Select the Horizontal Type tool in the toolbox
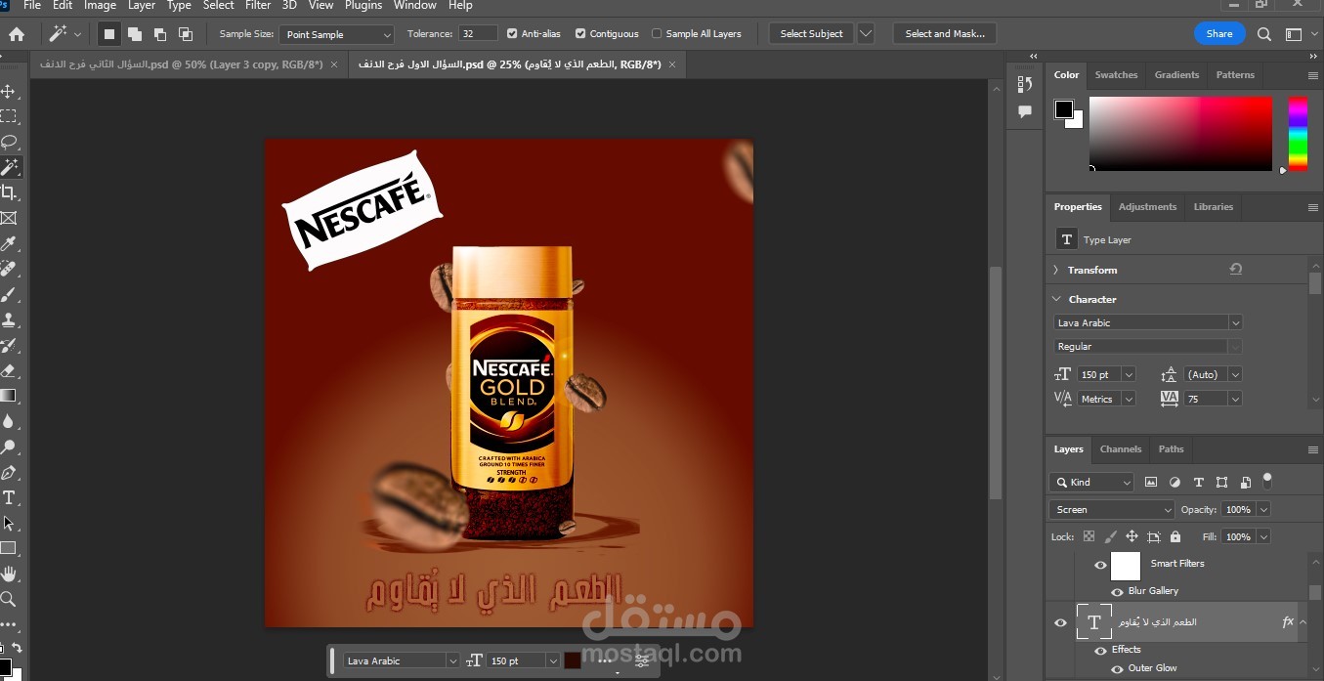This screenshot has height=681, width=1324. tap(9, 497)
